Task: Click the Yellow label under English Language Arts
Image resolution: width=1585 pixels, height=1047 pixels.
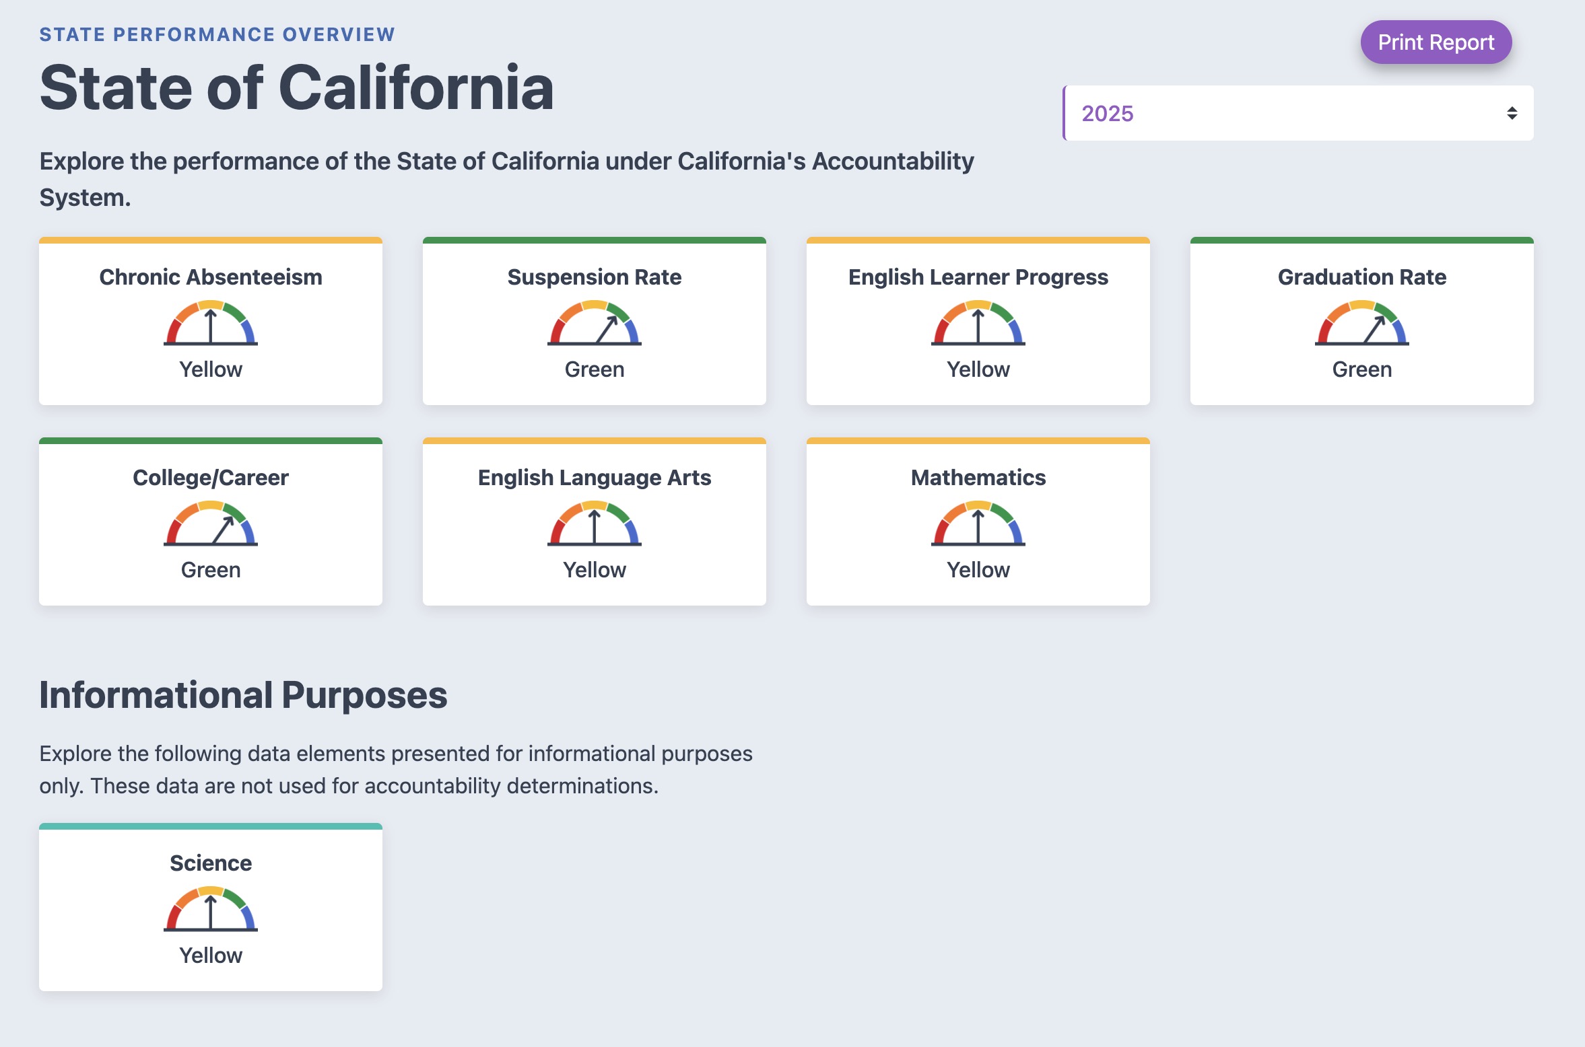Action: [595, 570]
